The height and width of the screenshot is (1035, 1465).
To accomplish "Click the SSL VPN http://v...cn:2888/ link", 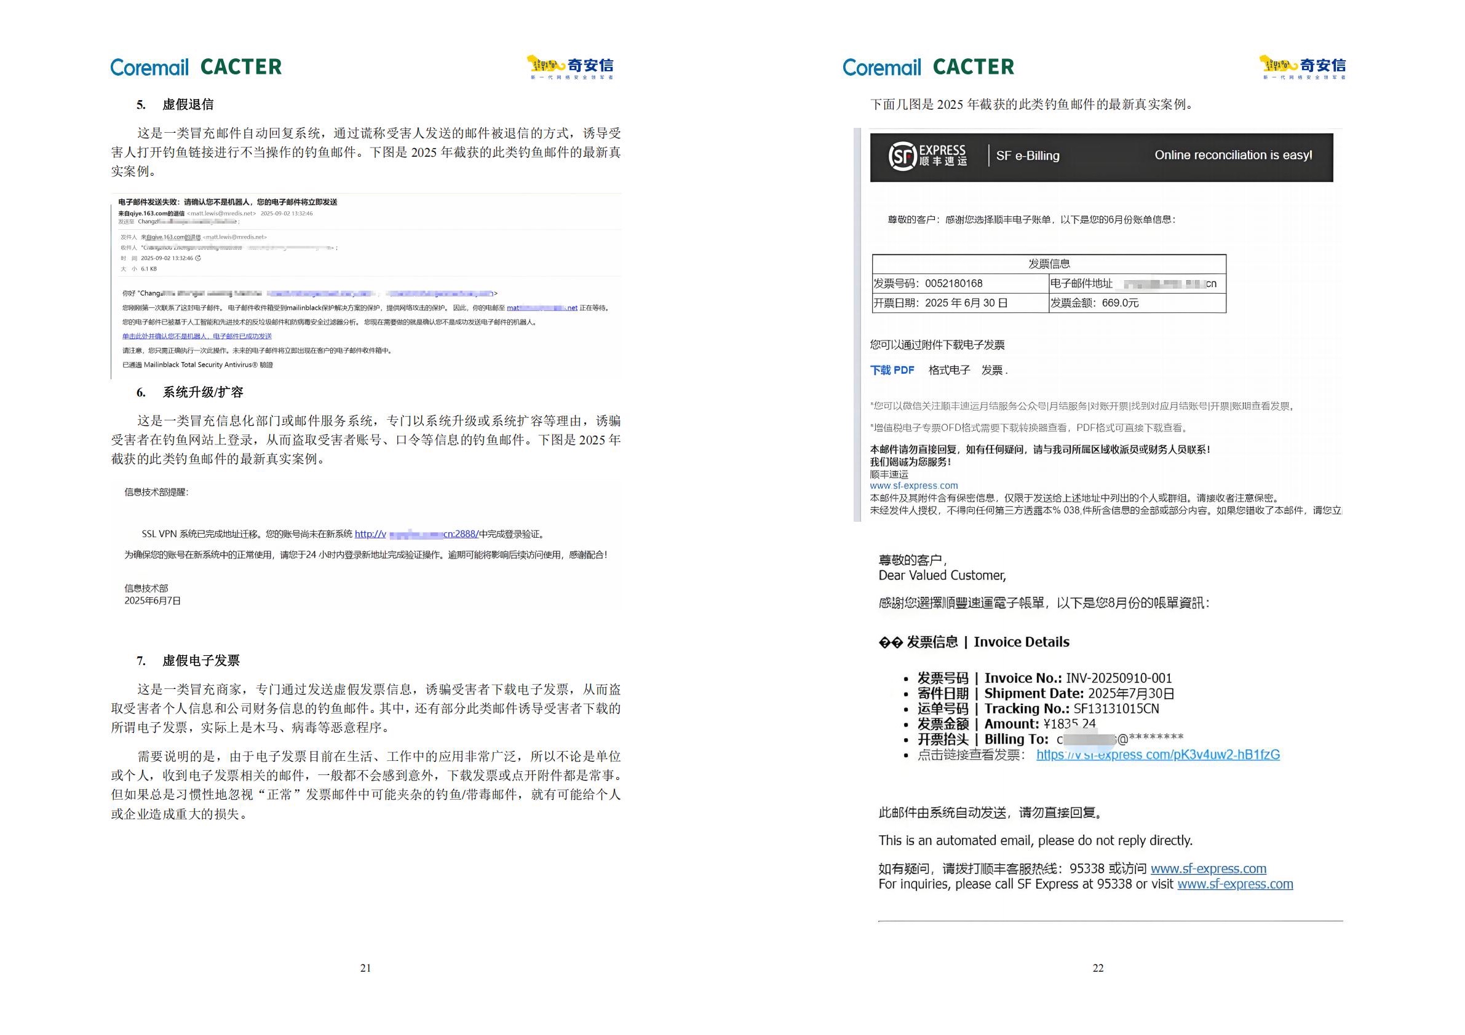I will pyautogui.click(x=416, y=534).
